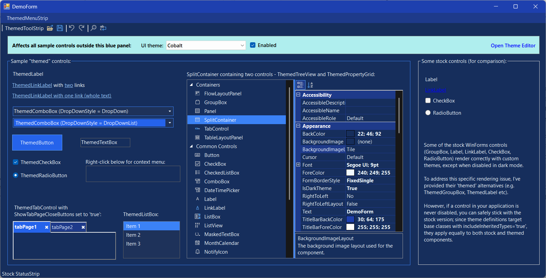
Task: Collapse the Common Controls tree node
Action: tap(191, 146)
